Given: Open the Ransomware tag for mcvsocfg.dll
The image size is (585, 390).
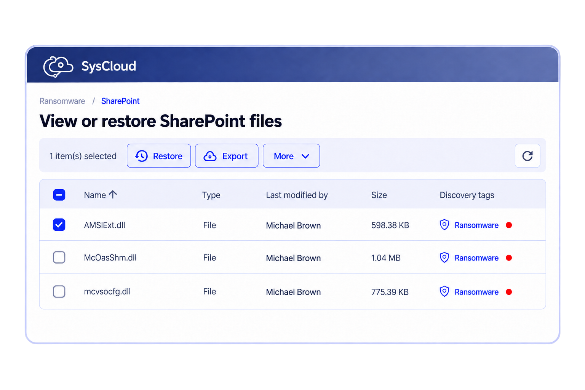Looking at the screenshot, I should click(476, 292).
